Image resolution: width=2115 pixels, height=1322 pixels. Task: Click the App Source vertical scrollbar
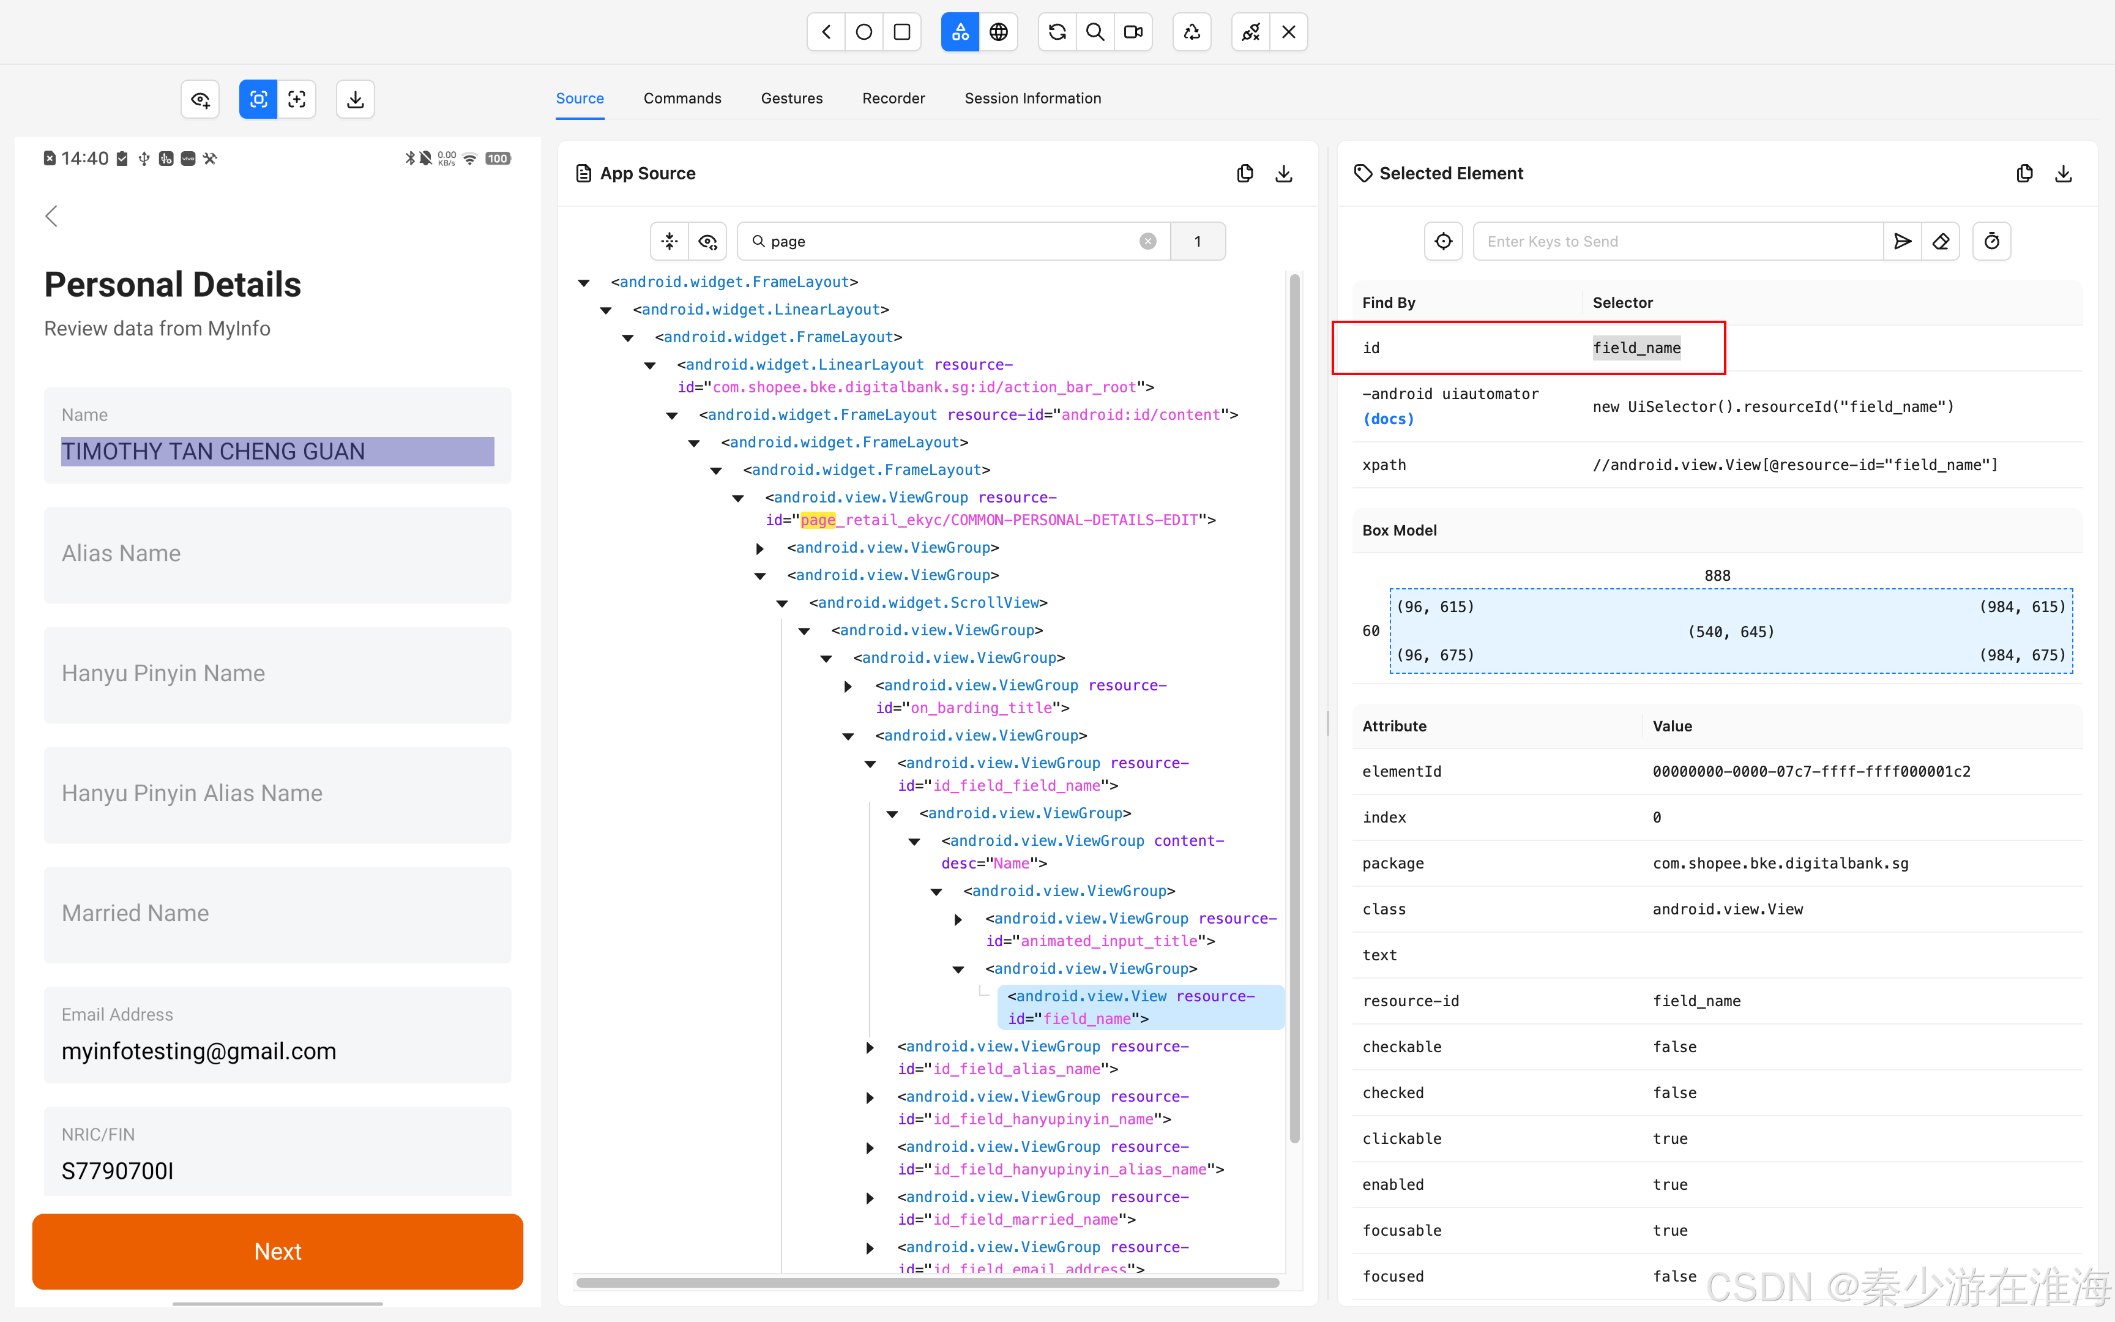coord(1294,708)
